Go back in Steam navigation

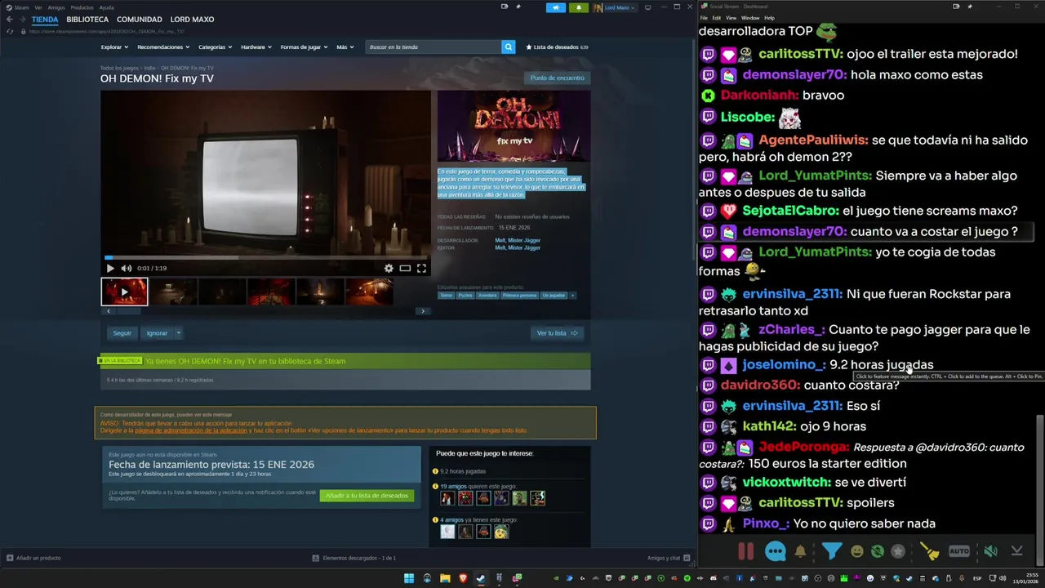pyautogui.click(x=10, y=20)
